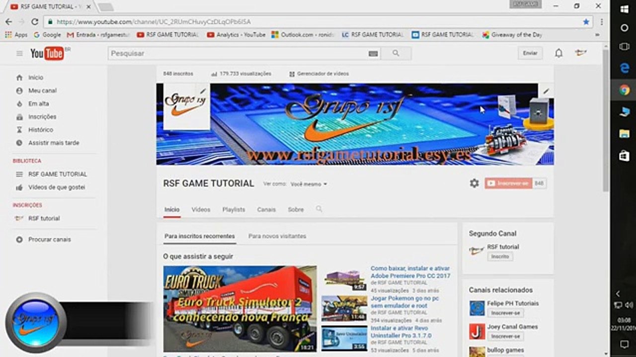Open RSF GAME TUTORIAL library playlist
Image resolution: width=636 pixels, height=357 pixels.
coord(58,174)
